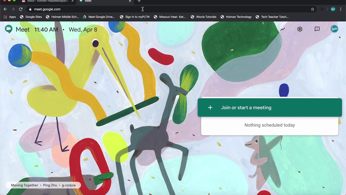The width and height of the screenshot is (346, 195).
Task: Open the report a problem feedback icon
Action: click(x=317, y=29)
